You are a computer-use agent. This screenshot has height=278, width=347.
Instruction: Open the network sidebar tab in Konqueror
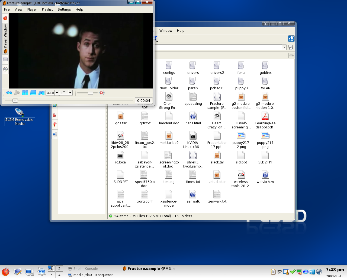(x=55, y=134)
